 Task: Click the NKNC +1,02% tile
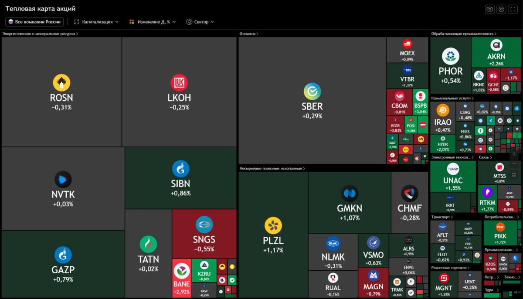[x=479, y=80]
